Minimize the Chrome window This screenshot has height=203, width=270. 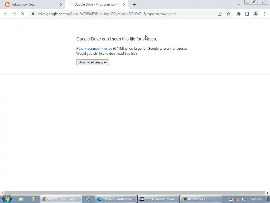248,2
